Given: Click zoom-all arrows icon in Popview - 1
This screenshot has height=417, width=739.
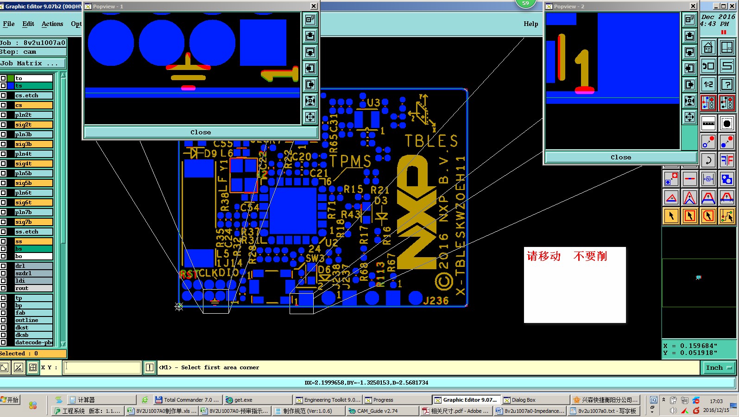Looking at the screenshot, I should pos(310,101).
